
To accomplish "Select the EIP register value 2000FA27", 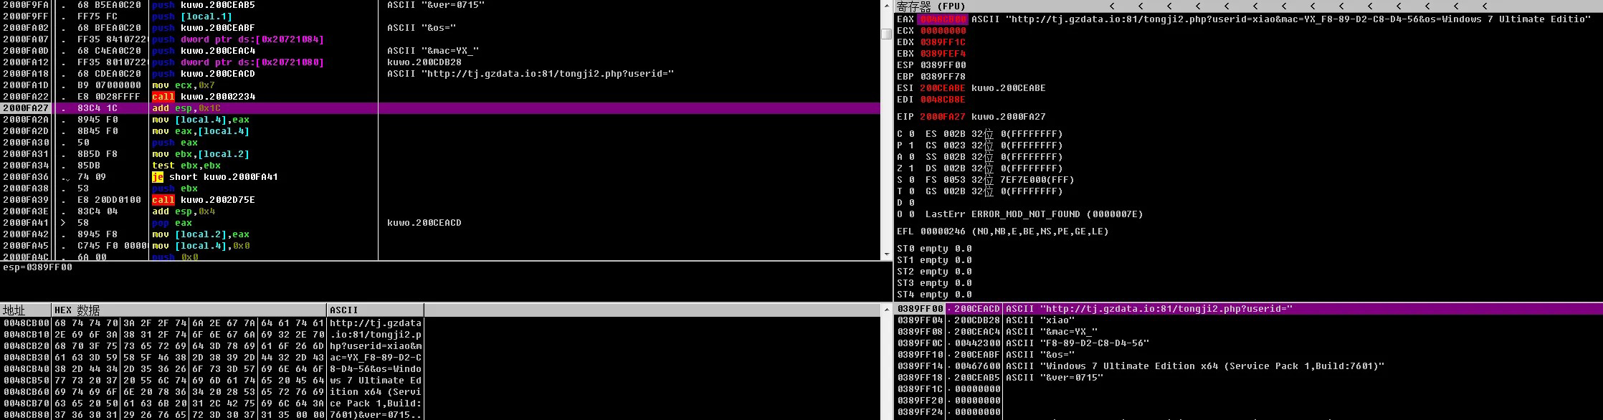I will click(x=943, y=117).
